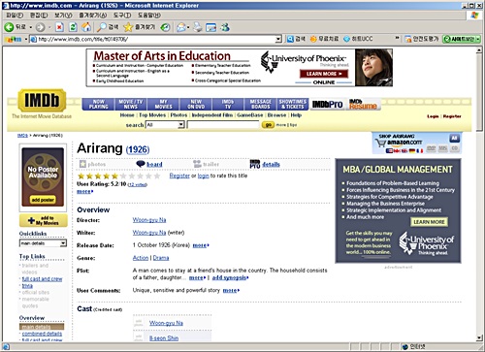Open the Drama genre link
This screenshot has height=352, width=485.
161,258
